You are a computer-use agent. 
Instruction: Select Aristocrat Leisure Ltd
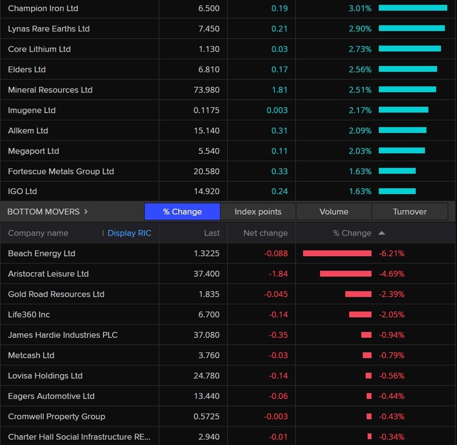click(x=49, y=274)
